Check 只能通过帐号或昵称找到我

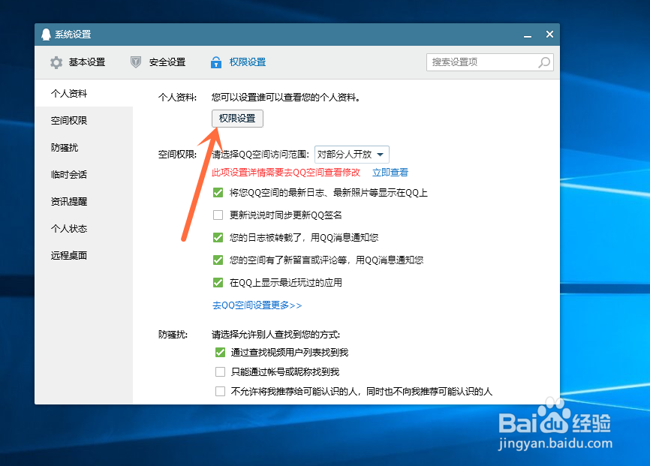click(x=220, y=371)
